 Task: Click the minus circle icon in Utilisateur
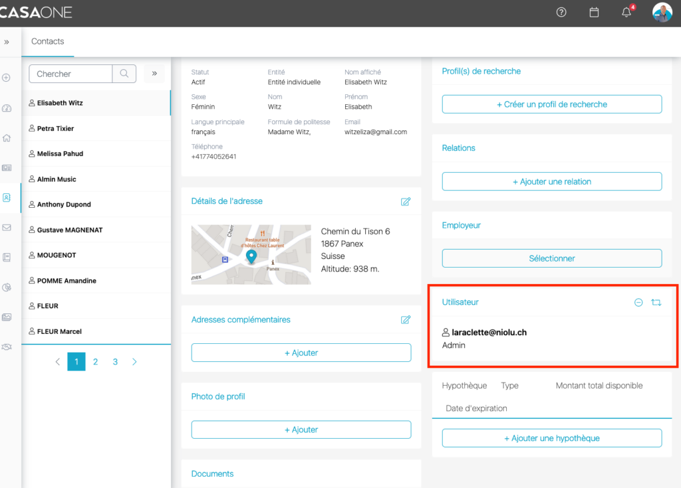(638, 302)
